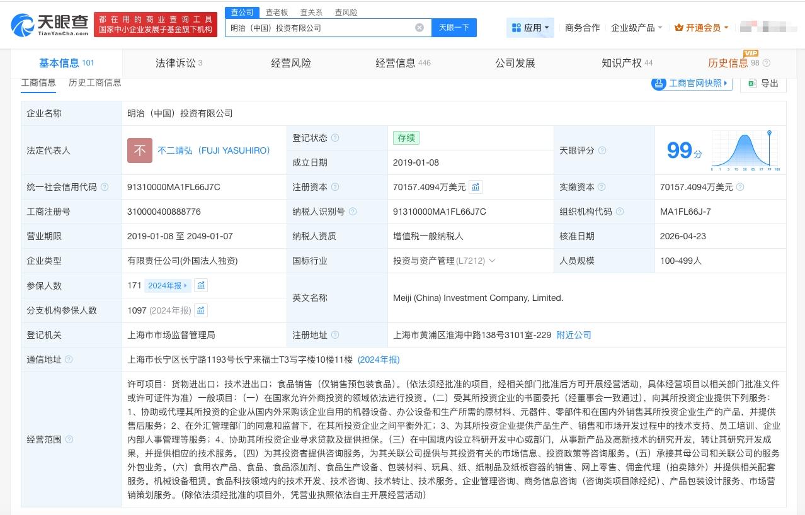
Task: Switch to the 知识产权 tab
Action: tap(626, 63)
